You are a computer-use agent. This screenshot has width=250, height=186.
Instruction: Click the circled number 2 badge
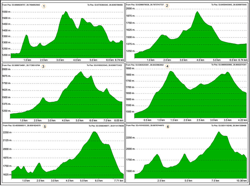tap(167, 6)
